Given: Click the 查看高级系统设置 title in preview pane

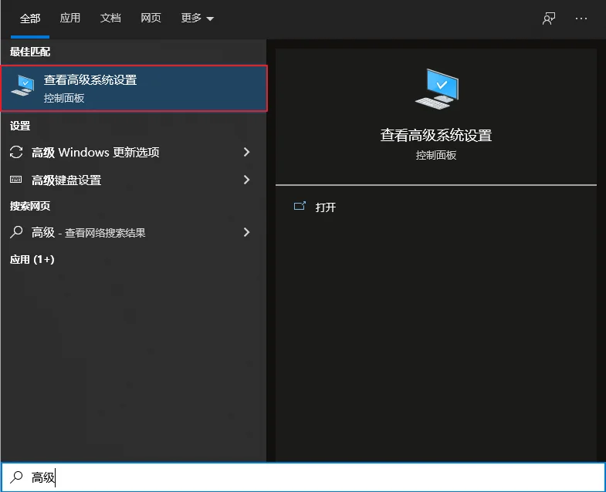Looking at the screenshot, I should (x=436, y=135).
